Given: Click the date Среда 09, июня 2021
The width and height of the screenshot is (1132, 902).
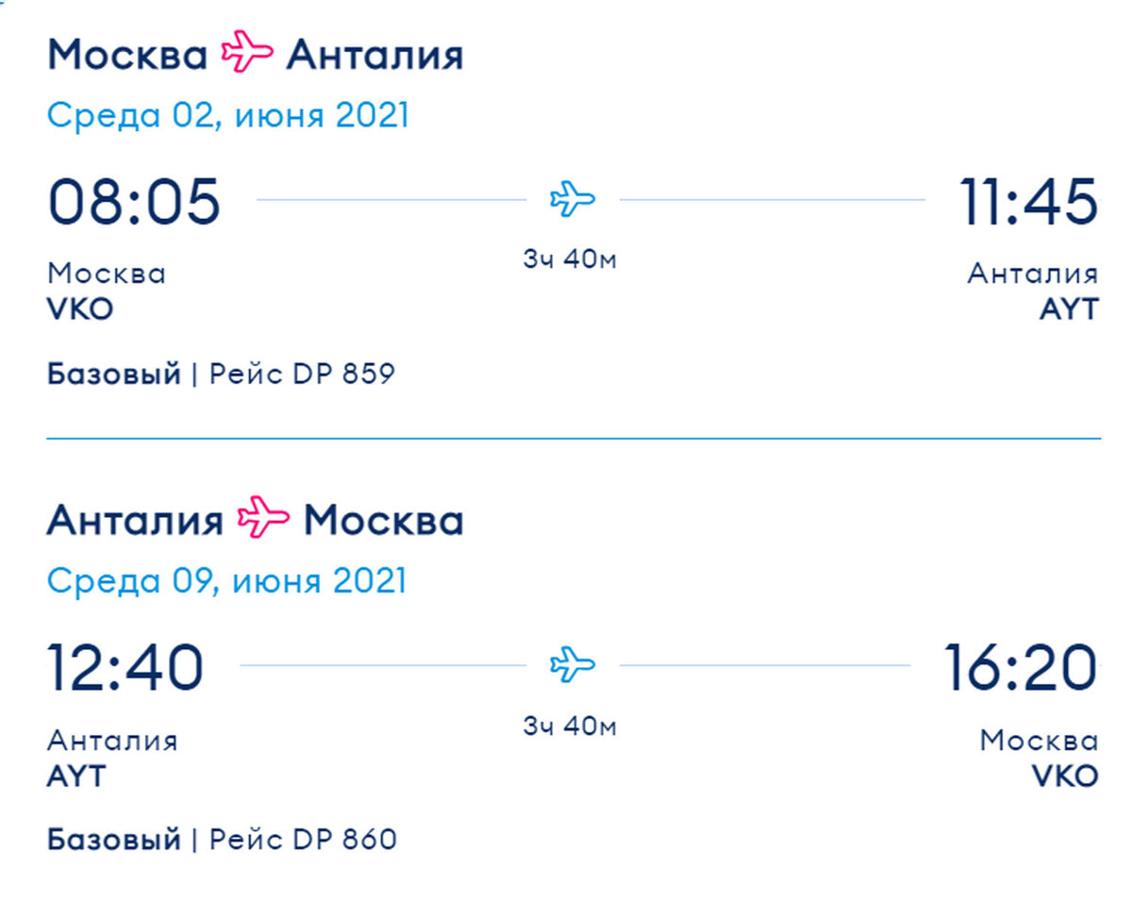Looking at the screenshot, I should click(227, 580).
